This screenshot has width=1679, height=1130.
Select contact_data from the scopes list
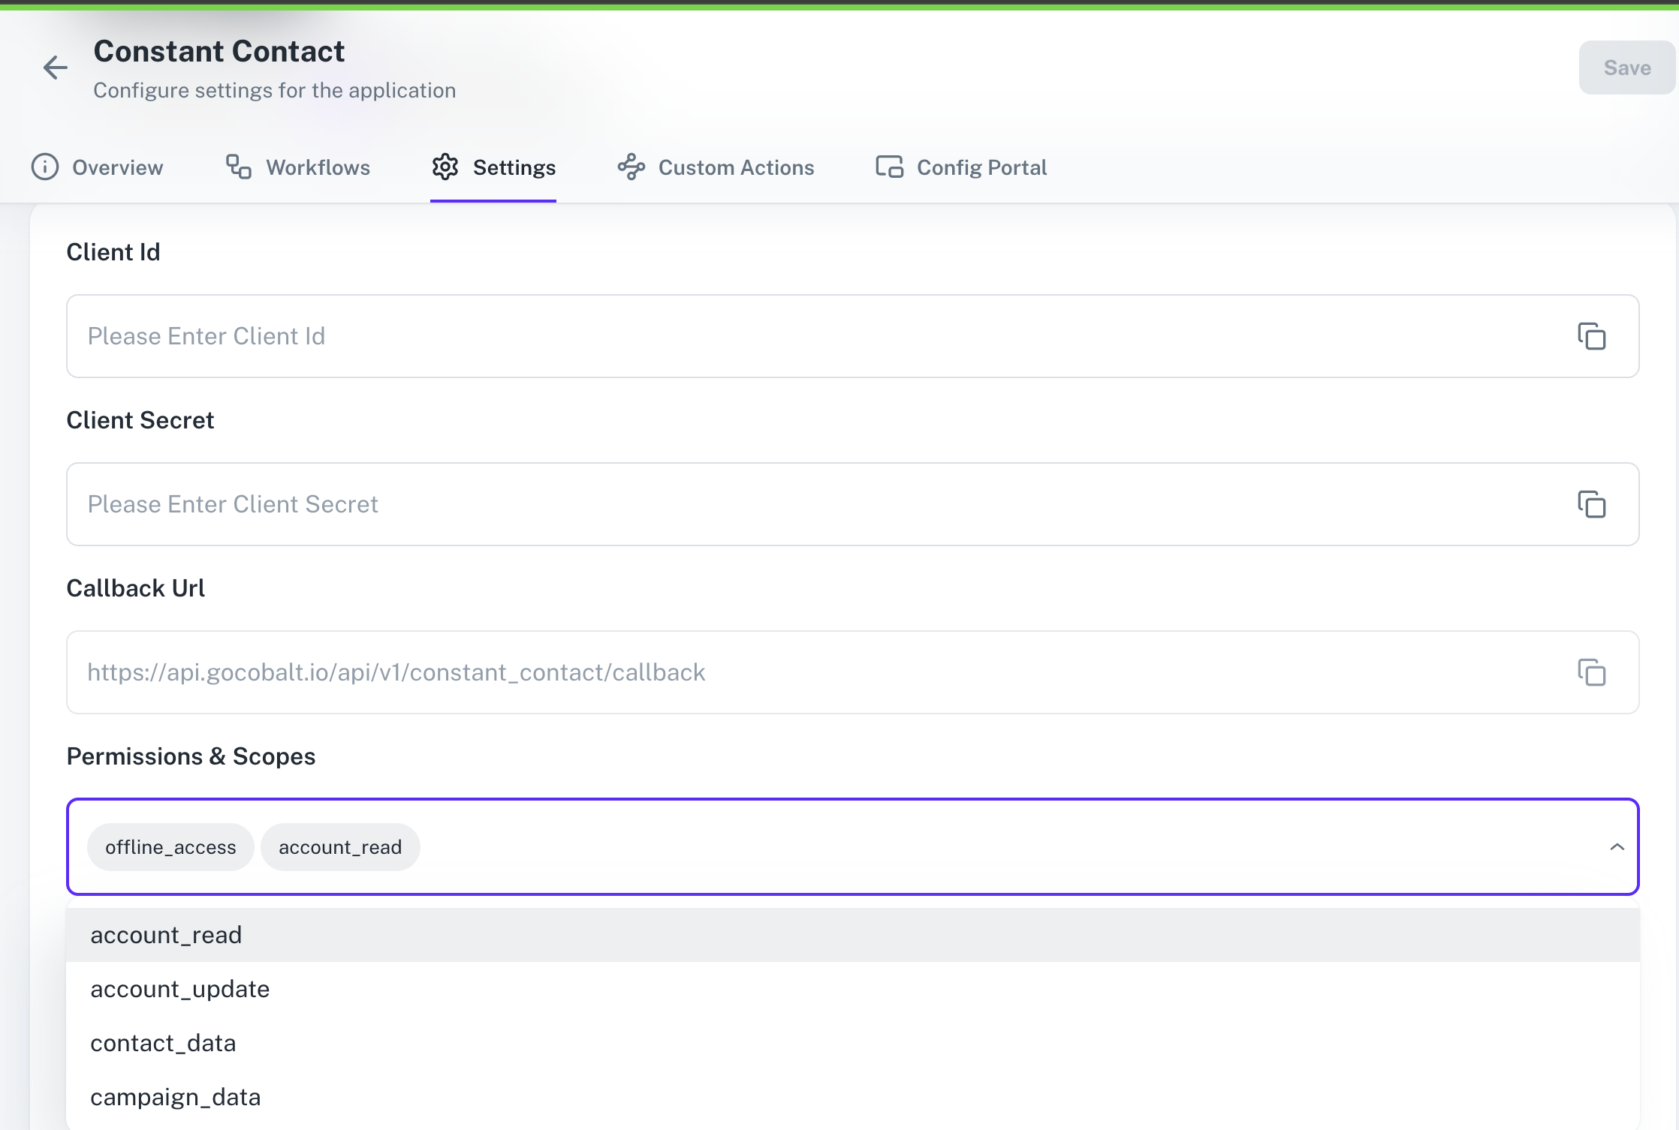click(163, 1042)
